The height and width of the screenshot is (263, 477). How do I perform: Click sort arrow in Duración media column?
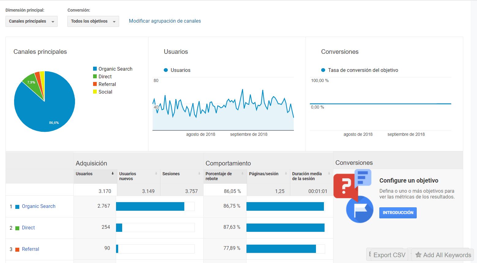pyautogui.click(x=329, y=173)
